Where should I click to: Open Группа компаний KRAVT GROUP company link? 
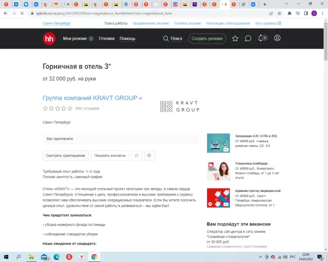coord(90,98)
